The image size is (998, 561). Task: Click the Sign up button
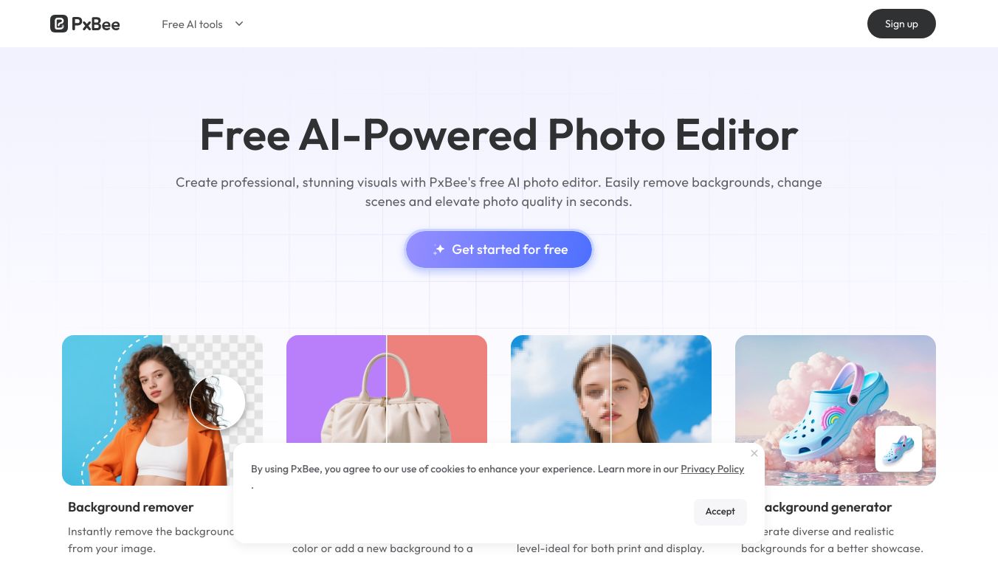click(901, 24)
